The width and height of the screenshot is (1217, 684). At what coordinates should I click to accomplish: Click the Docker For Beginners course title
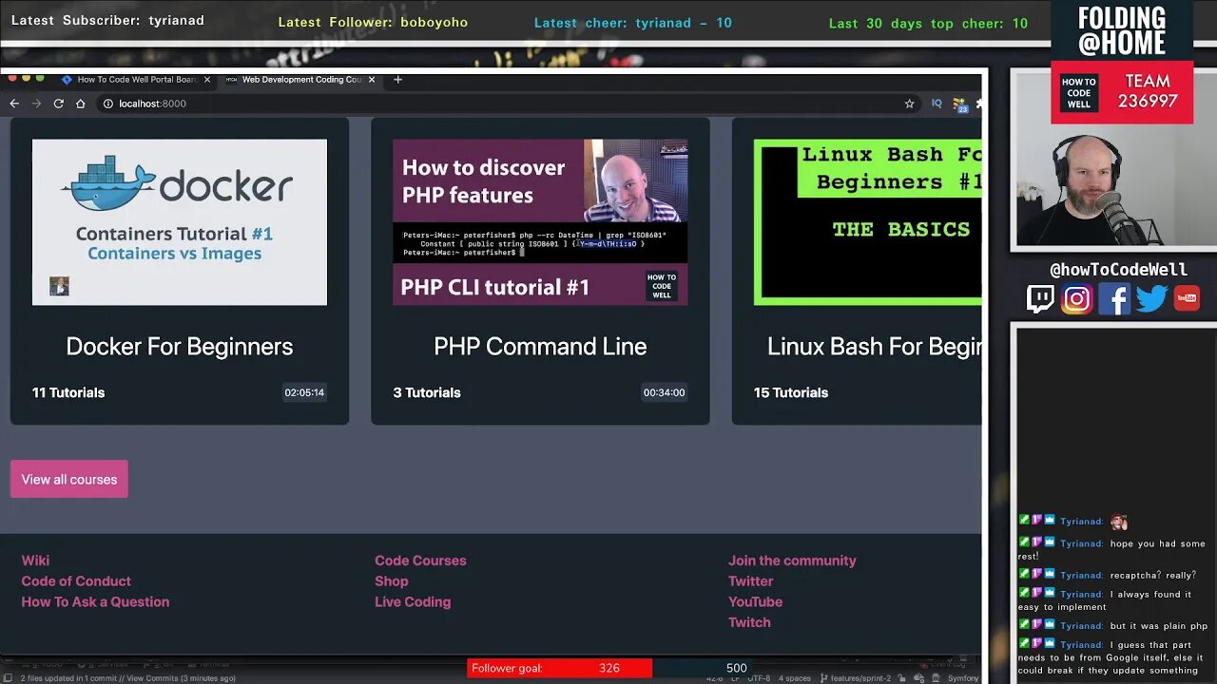[180, 347]
